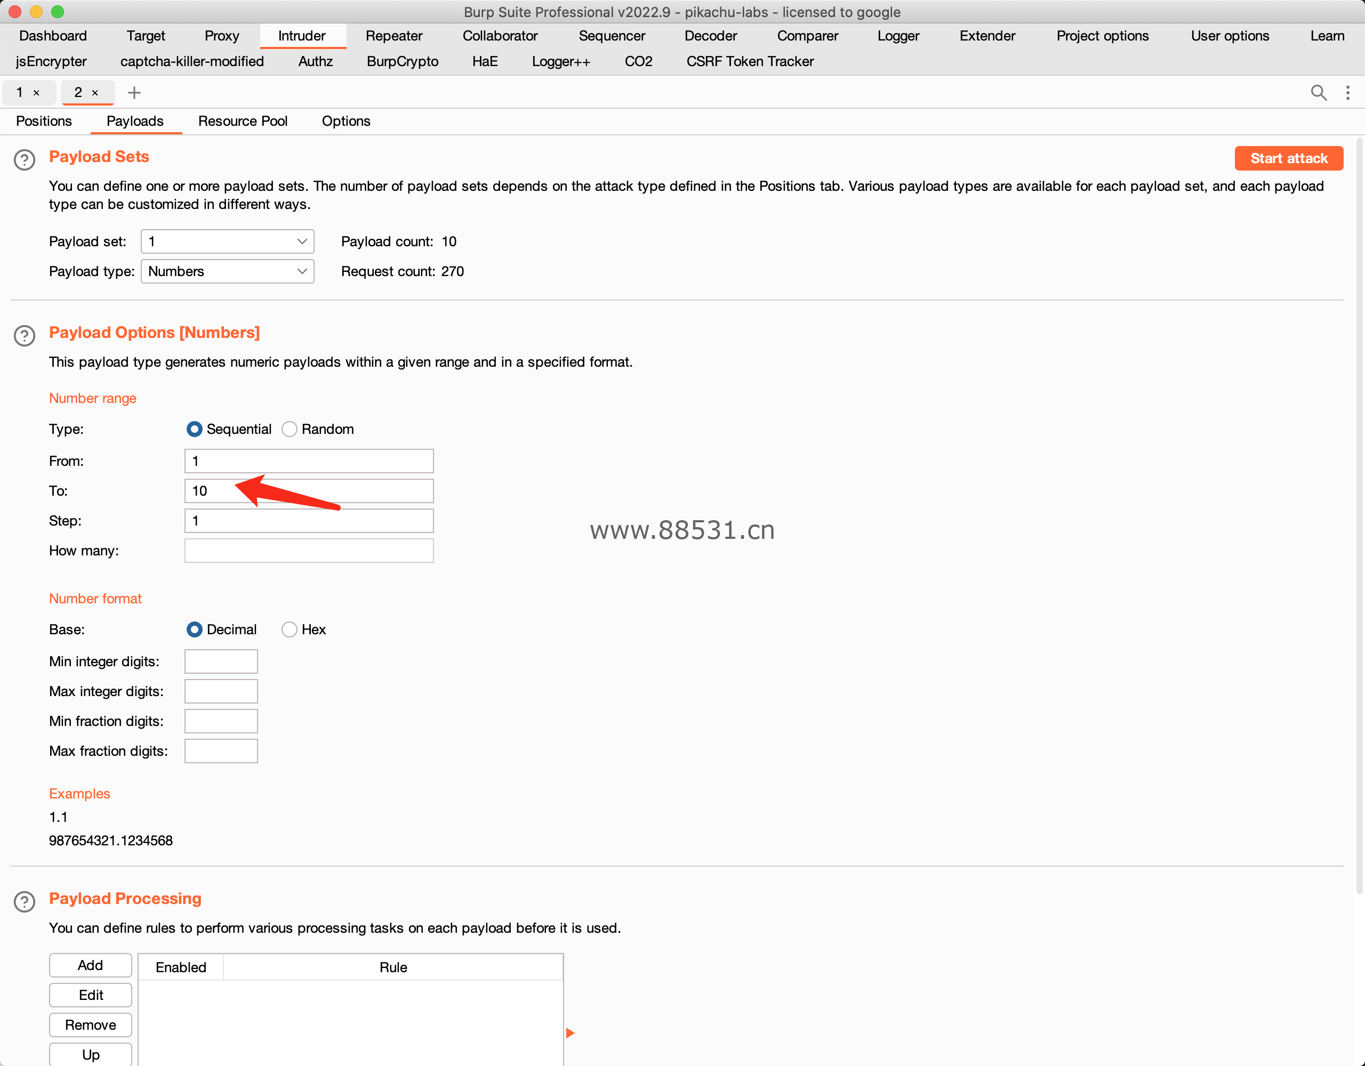Image resolution: width=1365 pixels, height=1066 pixels.
Task: Switch to the Positions tab
Action: click(44, 121)
